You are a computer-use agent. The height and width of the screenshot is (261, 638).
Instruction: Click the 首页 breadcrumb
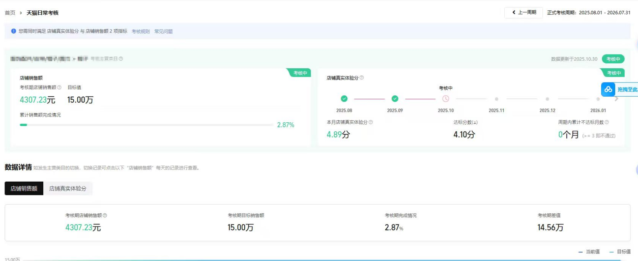click(x=10, y=13)
